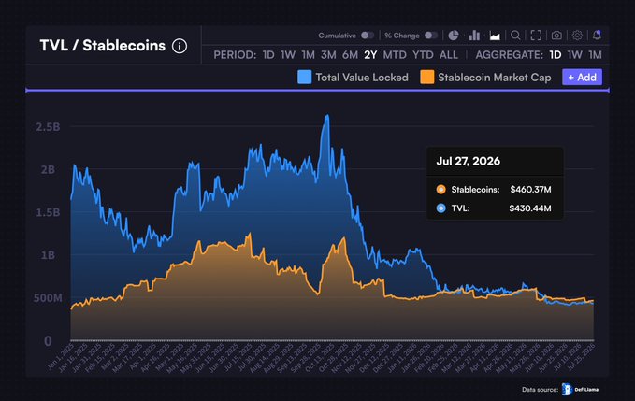Toggle the Stablecoin Market Cap legend label

point(495,78)
